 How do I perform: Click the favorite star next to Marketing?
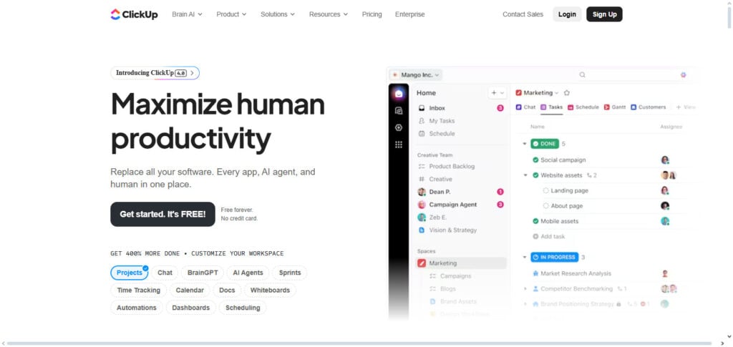pos(567,93)
